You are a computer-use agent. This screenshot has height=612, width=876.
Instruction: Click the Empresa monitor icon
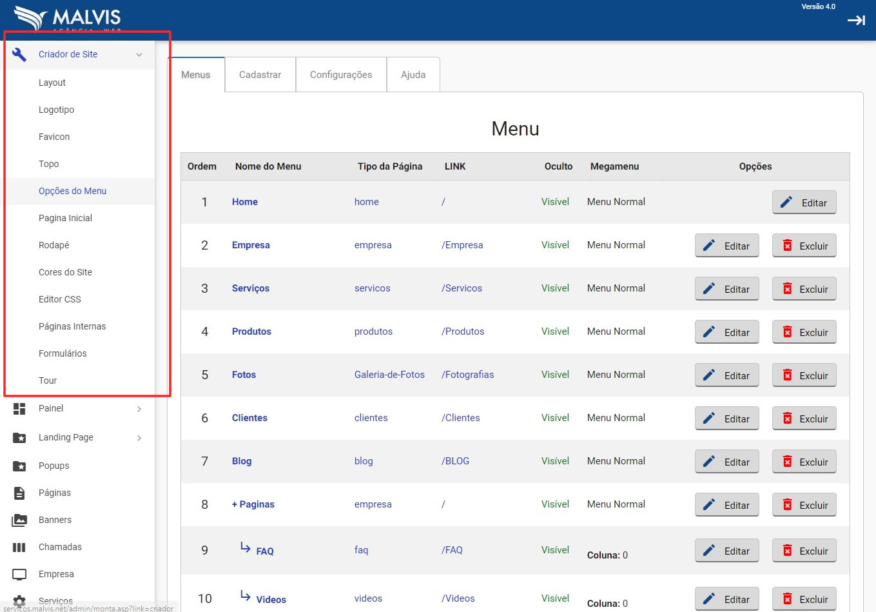click(19, 575)
